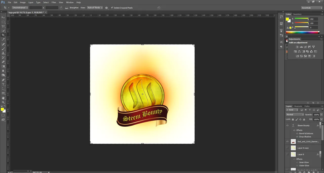Click the Straighten tool icon
Screen dimensions: 324x173
tap(67, 8)
